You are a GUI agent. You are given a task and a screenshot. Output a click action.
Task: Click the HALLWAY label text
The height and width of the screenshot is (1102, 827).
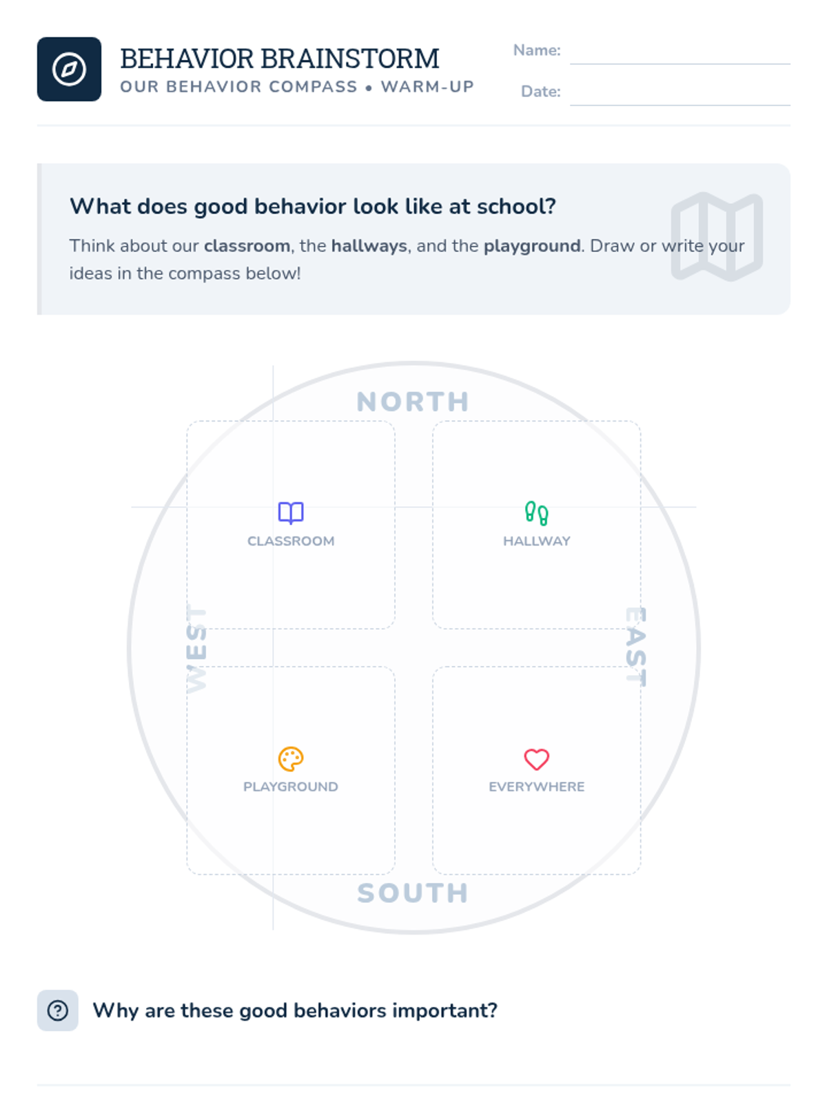click(536, 541)
